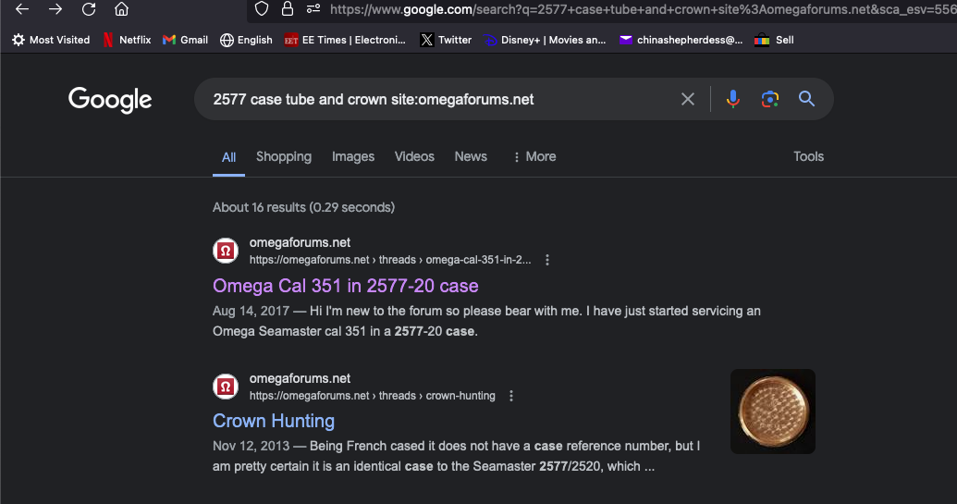This screenshot has width=957, height=504.
Task: Reload the current page
Action: point(89,9)
